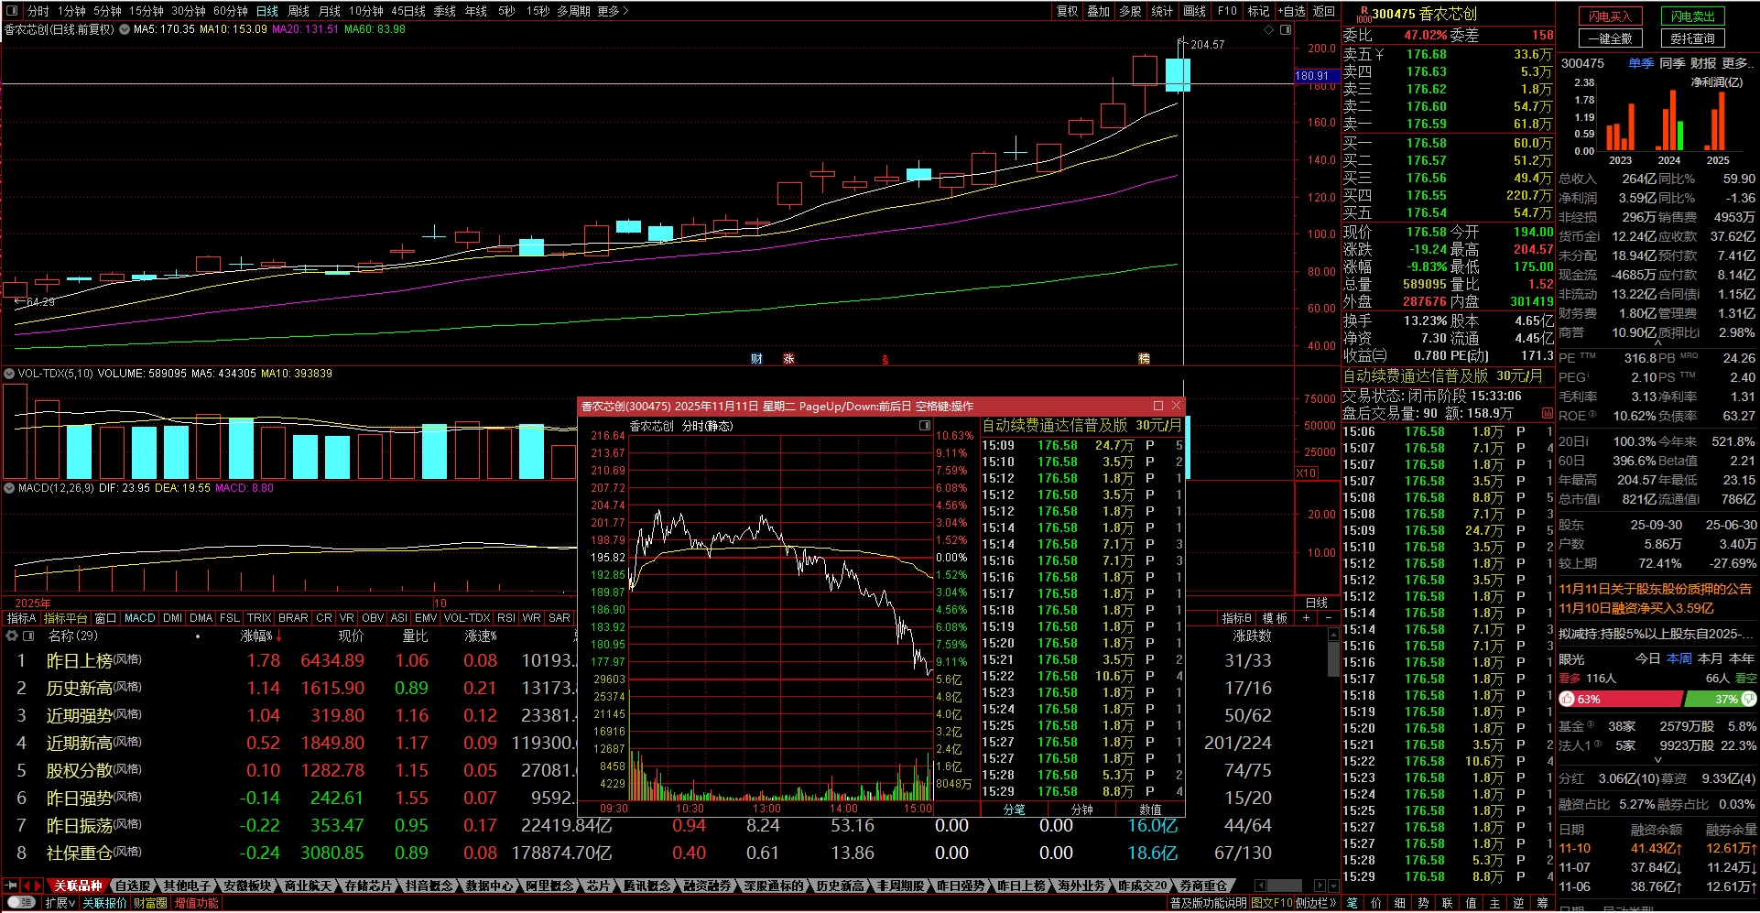Click the 财 marker on the K-line chart bottom
This screenshot has height=913, width=1760.
[x=756, y=359]
